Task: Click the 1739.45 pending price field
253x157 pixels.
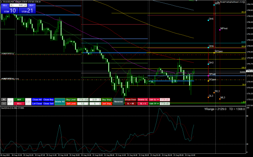Action: coord(83,100)
